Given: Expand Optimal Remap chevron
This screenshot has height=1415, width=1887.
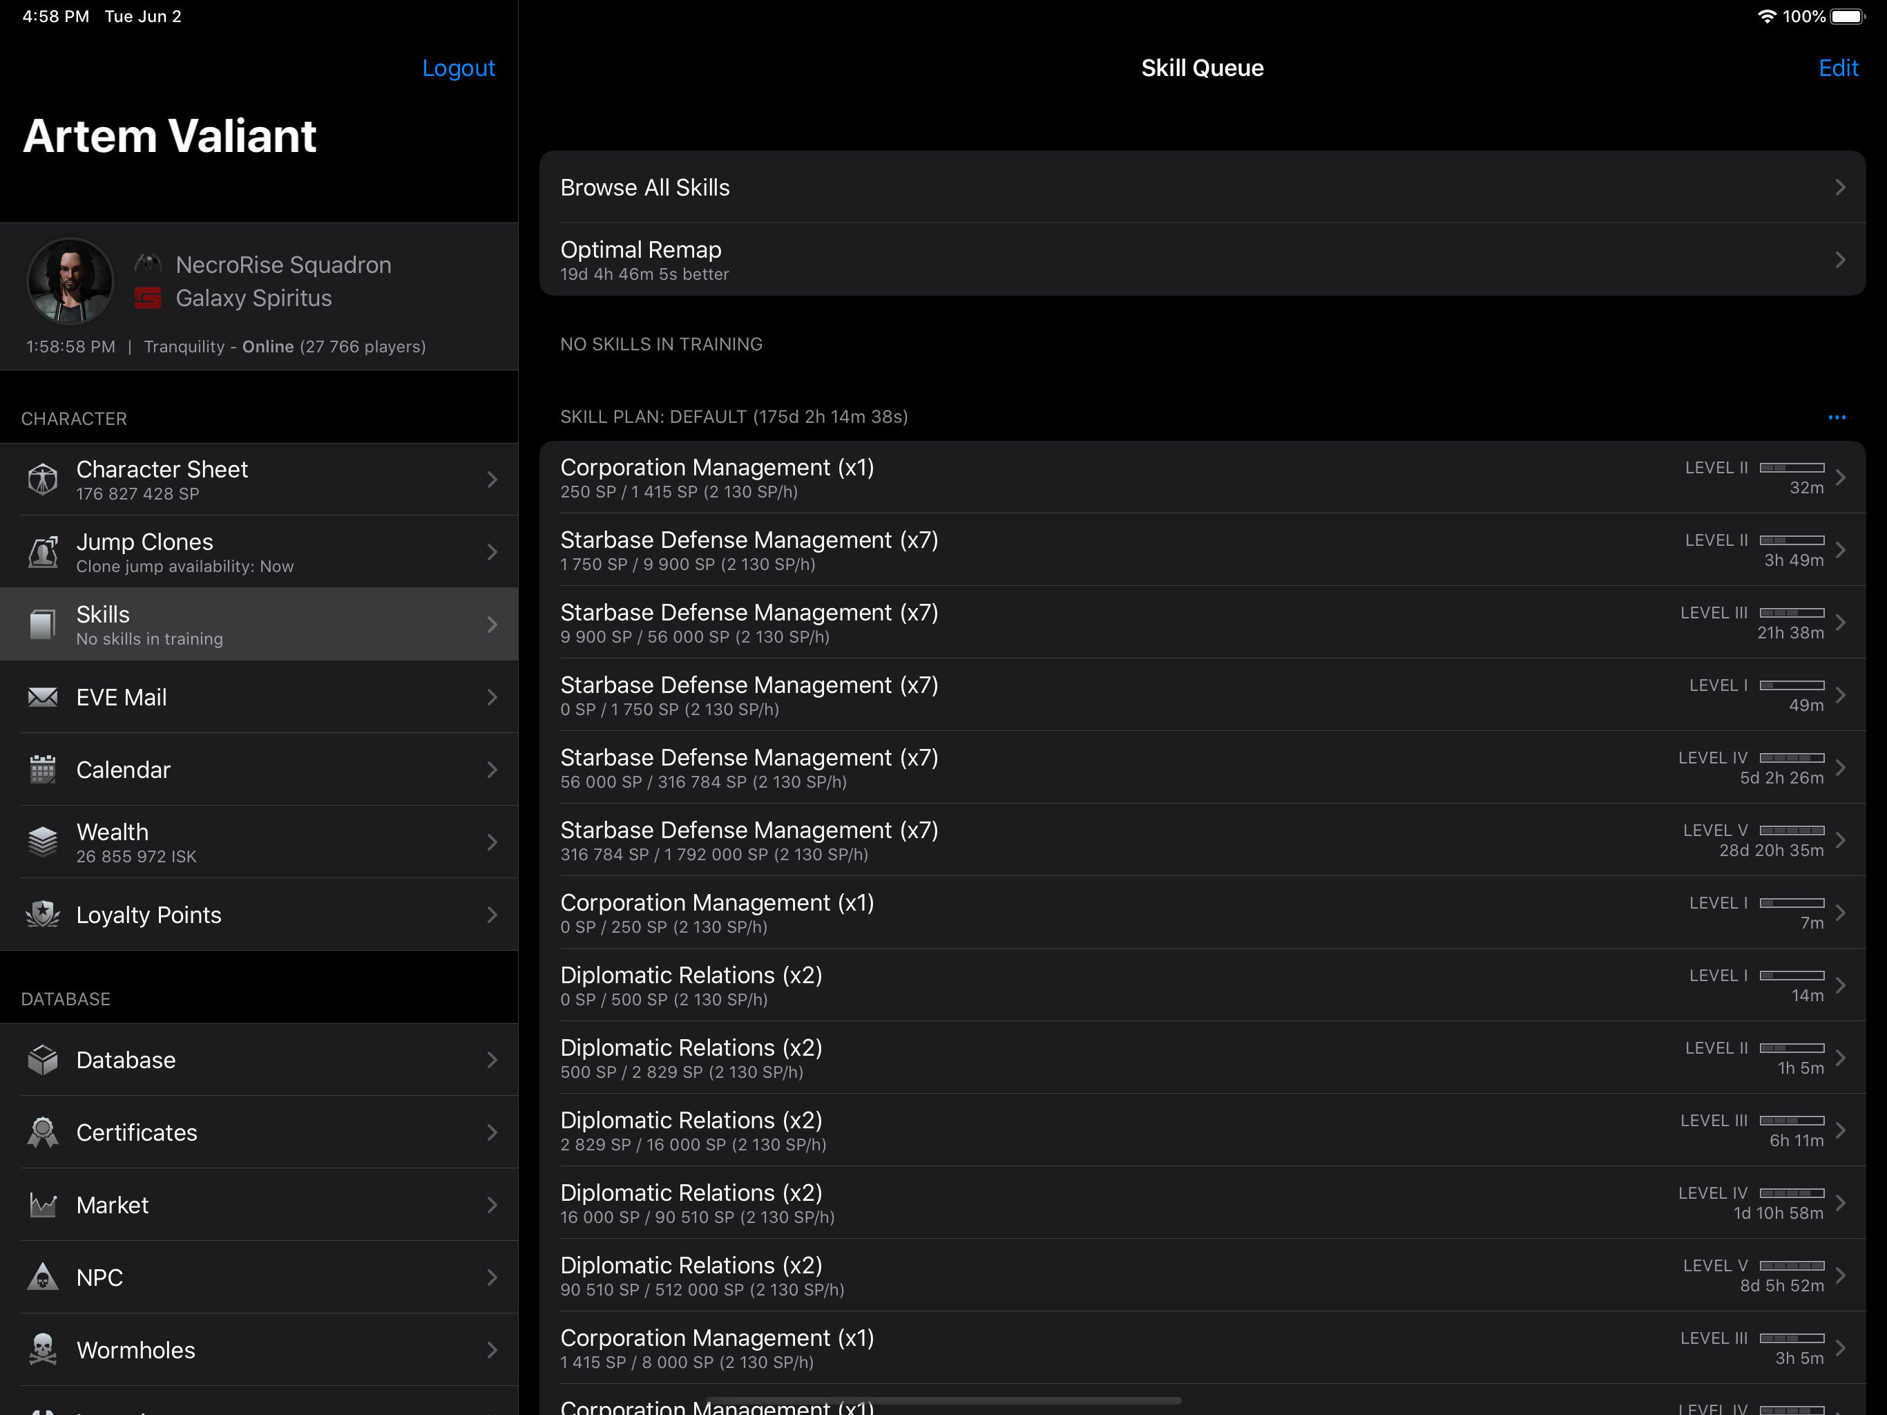Looking at the screenshot, I should point(1840,260).
